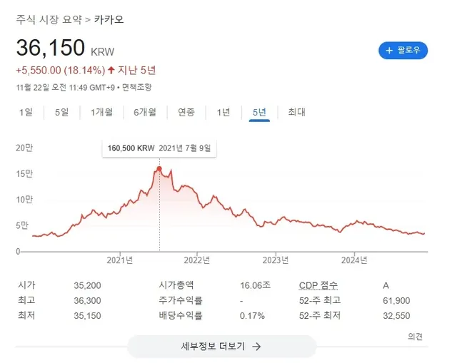Click the 팔로우 follow button
The image size is (457, 363).
[403, 51]
